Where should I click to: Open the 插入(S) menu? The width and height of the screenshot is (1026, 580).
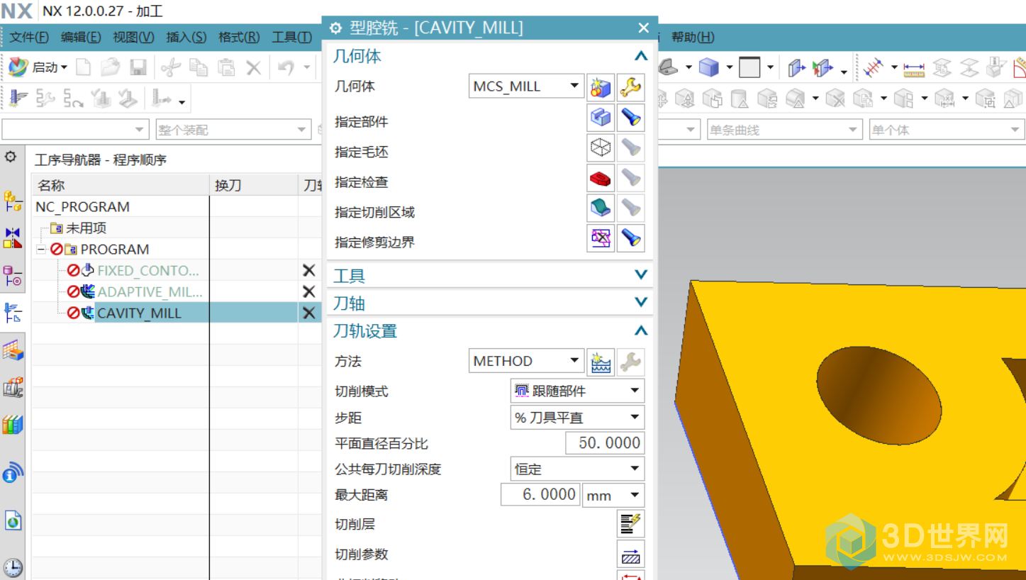click(x=186, y=37)
